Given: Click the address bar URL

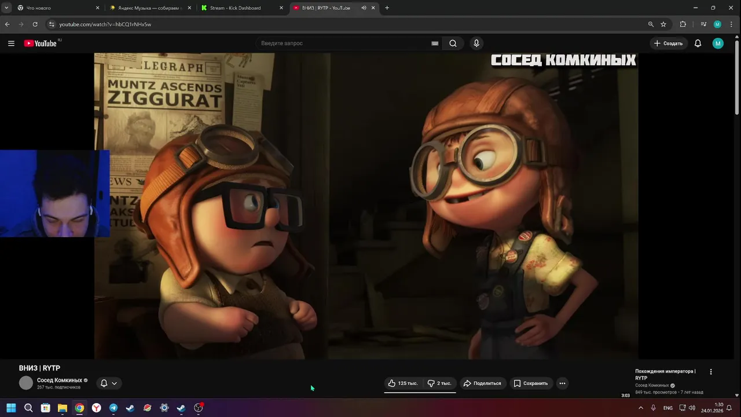Looking at the screenshot, I should (105, 24).
